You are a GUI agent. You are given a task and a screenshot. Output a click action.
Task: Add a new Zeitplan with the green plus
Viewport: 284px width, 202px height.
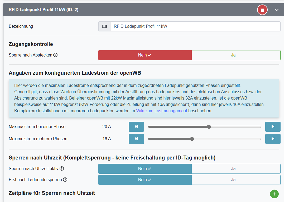click(274, 194)
